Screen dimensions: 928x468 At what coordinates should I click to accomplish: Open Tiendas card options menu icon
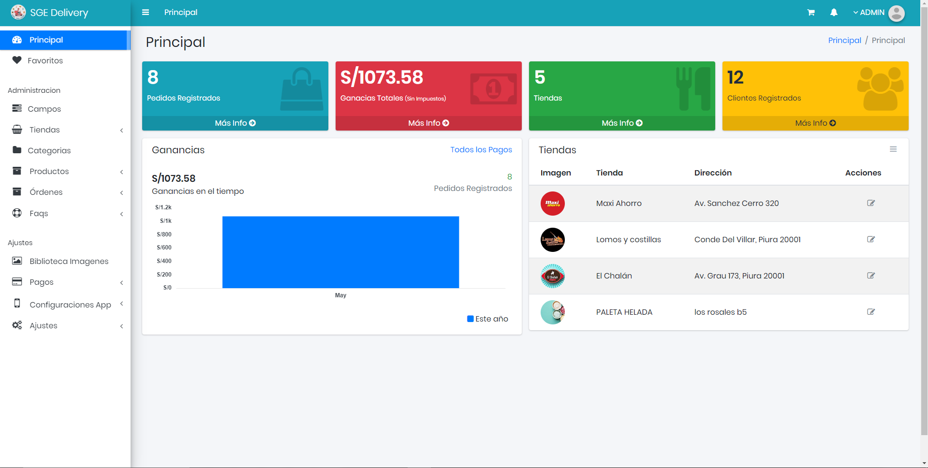click(893, 149)
